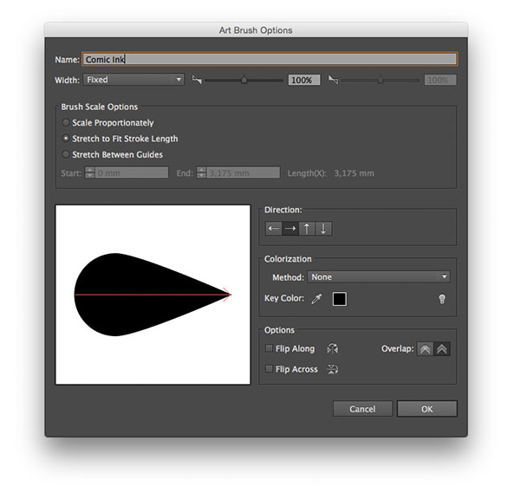Click the Key Color eyedropper tool
Image resolution: width=520 pixels, height=493 pixels.
pos(318,299)
